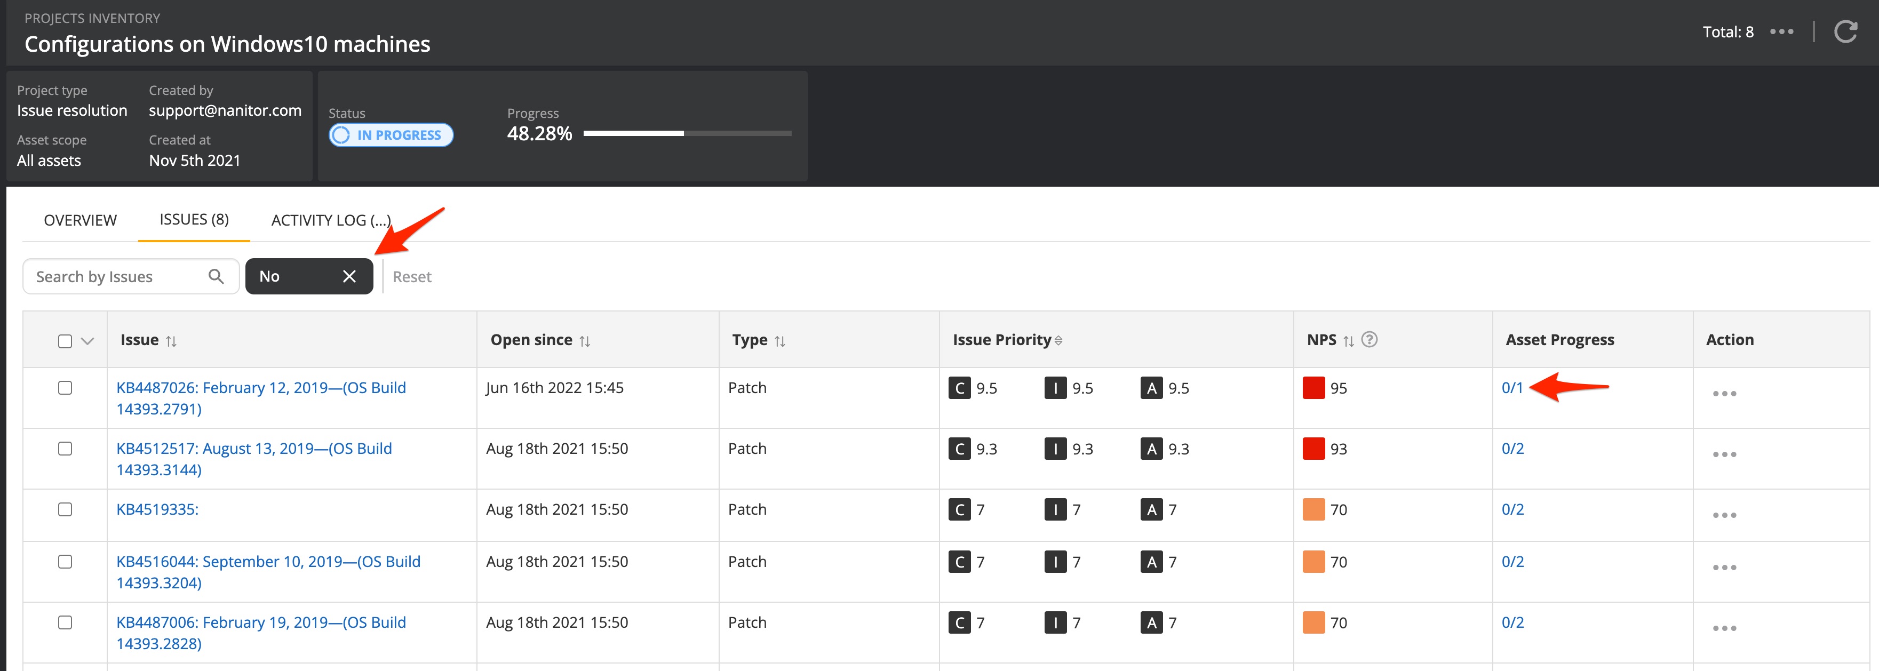Expand bulk-select chevron dropdown

point(87,341)
